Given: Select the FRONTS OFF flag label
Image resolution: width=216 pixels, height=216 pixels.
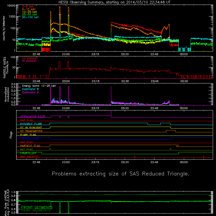Looking at the screenshot, I should click(x=28, y=153).
